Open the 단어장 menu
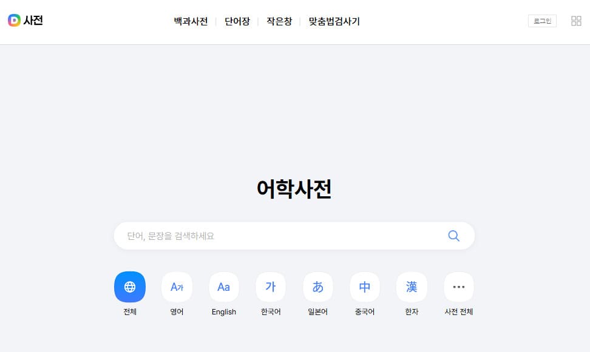This screenshot has width=590, height=352. coord(237,21)
